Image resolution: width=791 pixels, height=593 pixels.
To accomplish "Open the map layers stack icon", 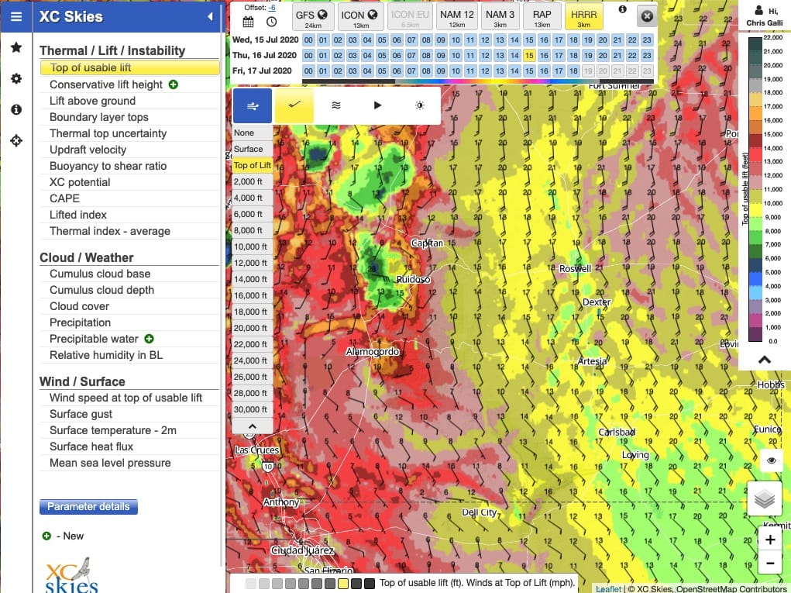I will pos(765,498).
